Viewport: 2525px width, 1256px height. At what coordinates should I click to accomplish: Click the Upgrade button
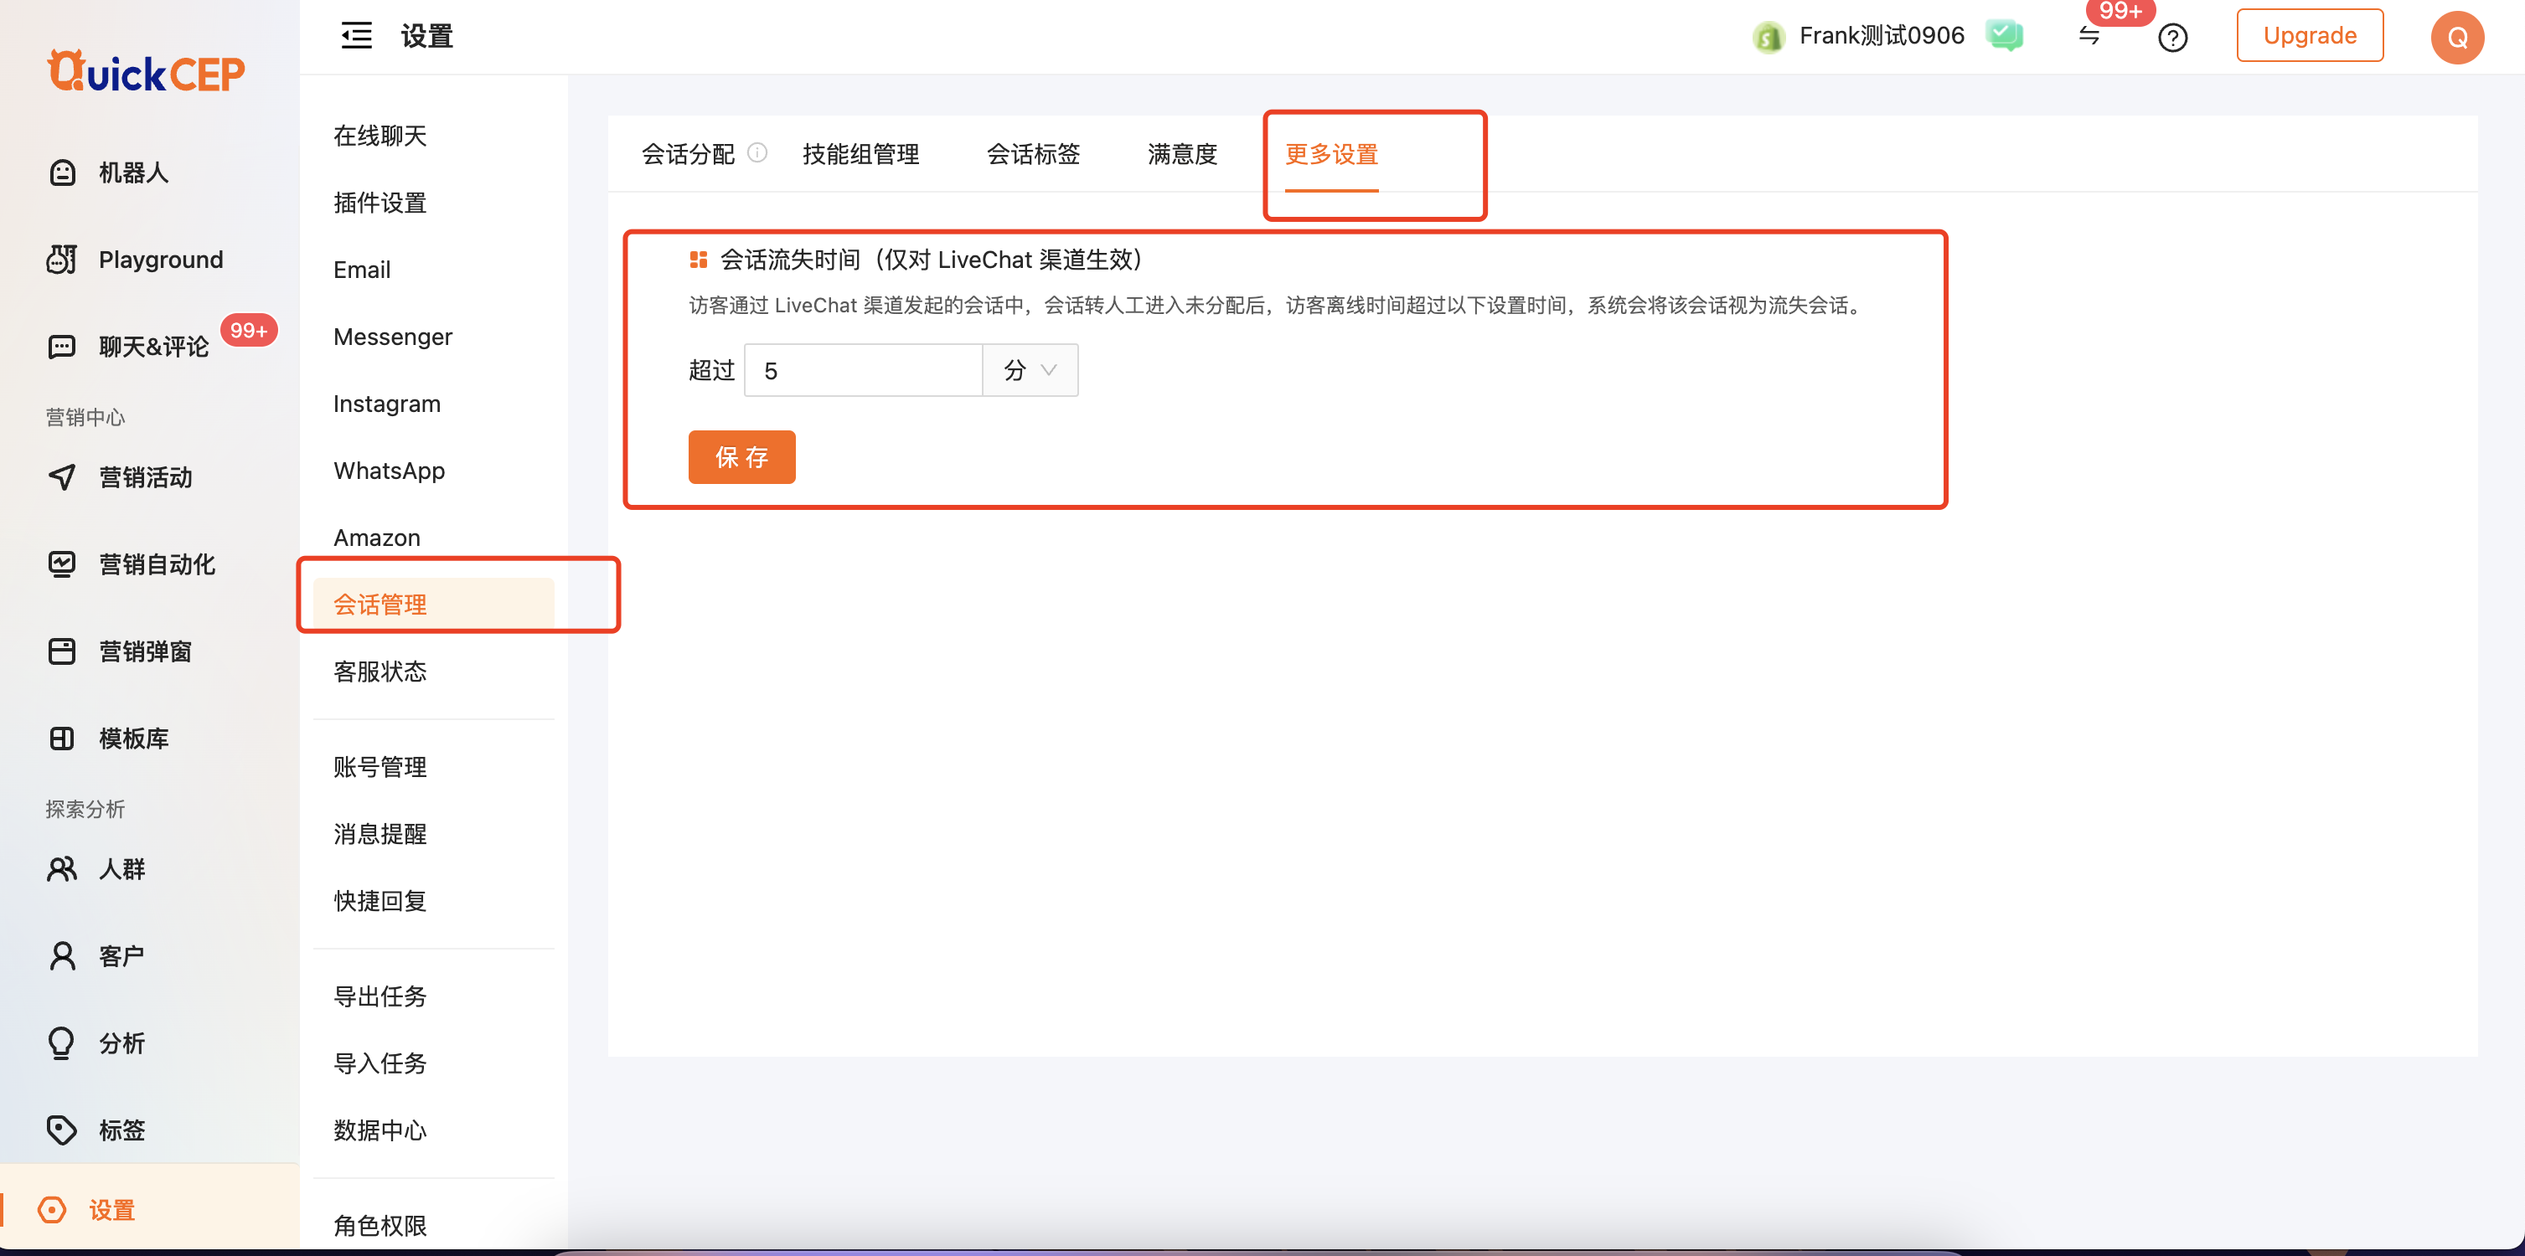click(x=2308, y=36)
